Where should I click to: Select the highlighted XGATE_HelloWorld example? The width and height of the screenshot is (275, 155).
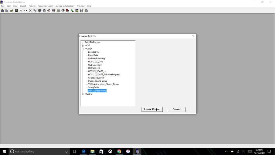pos(97,91)
